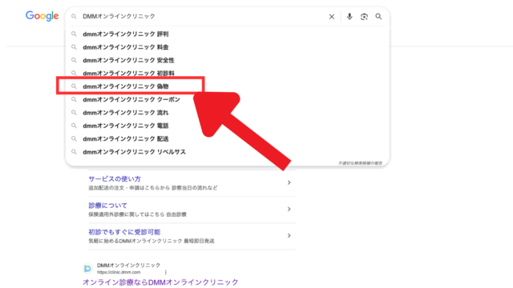Select suggestion dmmオンラインクリニック 料金
The width and height of the screenshot is (513, 288).
(228, 47)
